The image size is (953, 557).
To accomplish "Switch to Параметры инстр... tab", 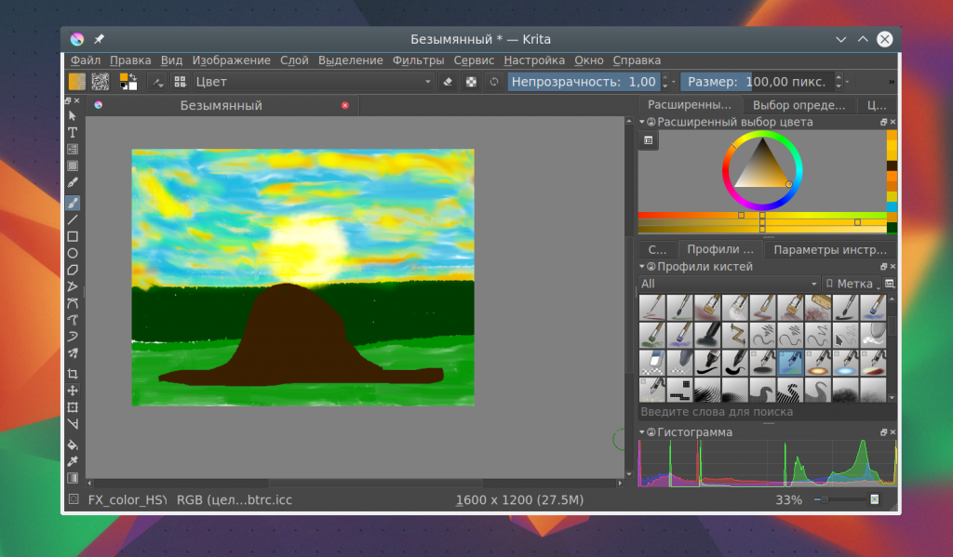I will point(829,249).
